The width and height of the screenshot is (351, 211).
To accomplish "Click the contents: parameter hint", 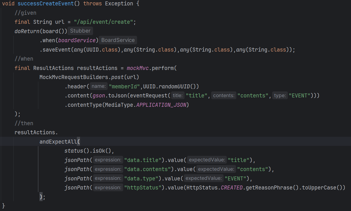I will 224,95.
